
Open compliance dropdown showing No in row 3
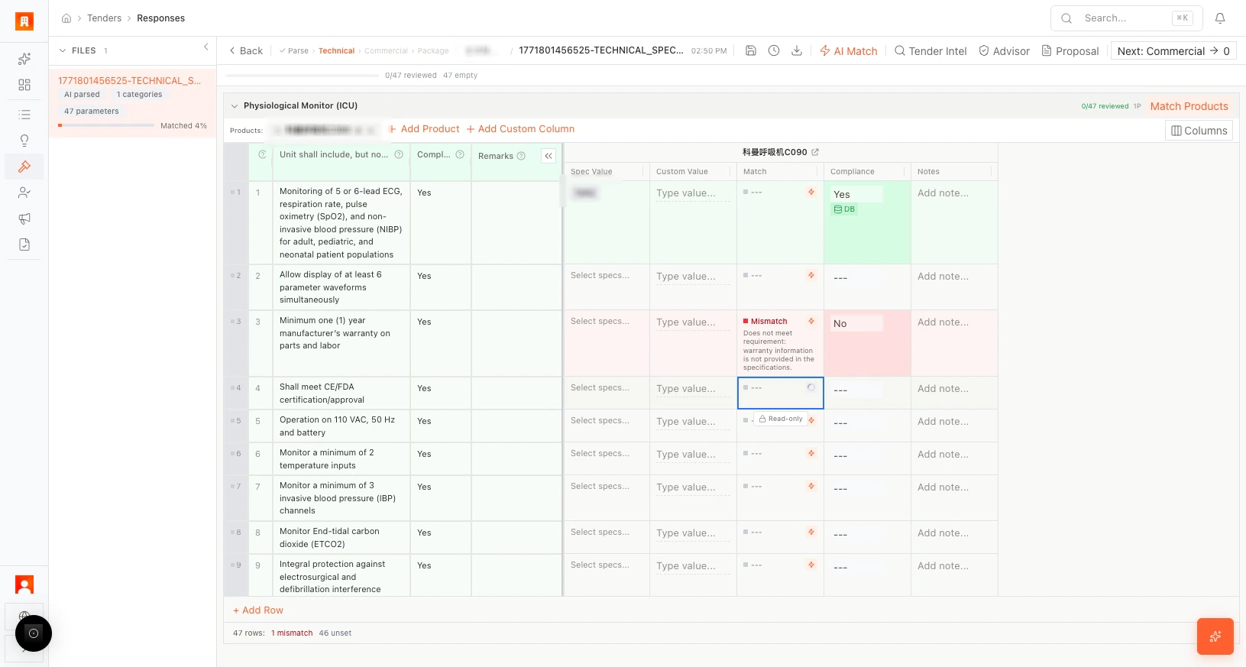click(856, 323)
